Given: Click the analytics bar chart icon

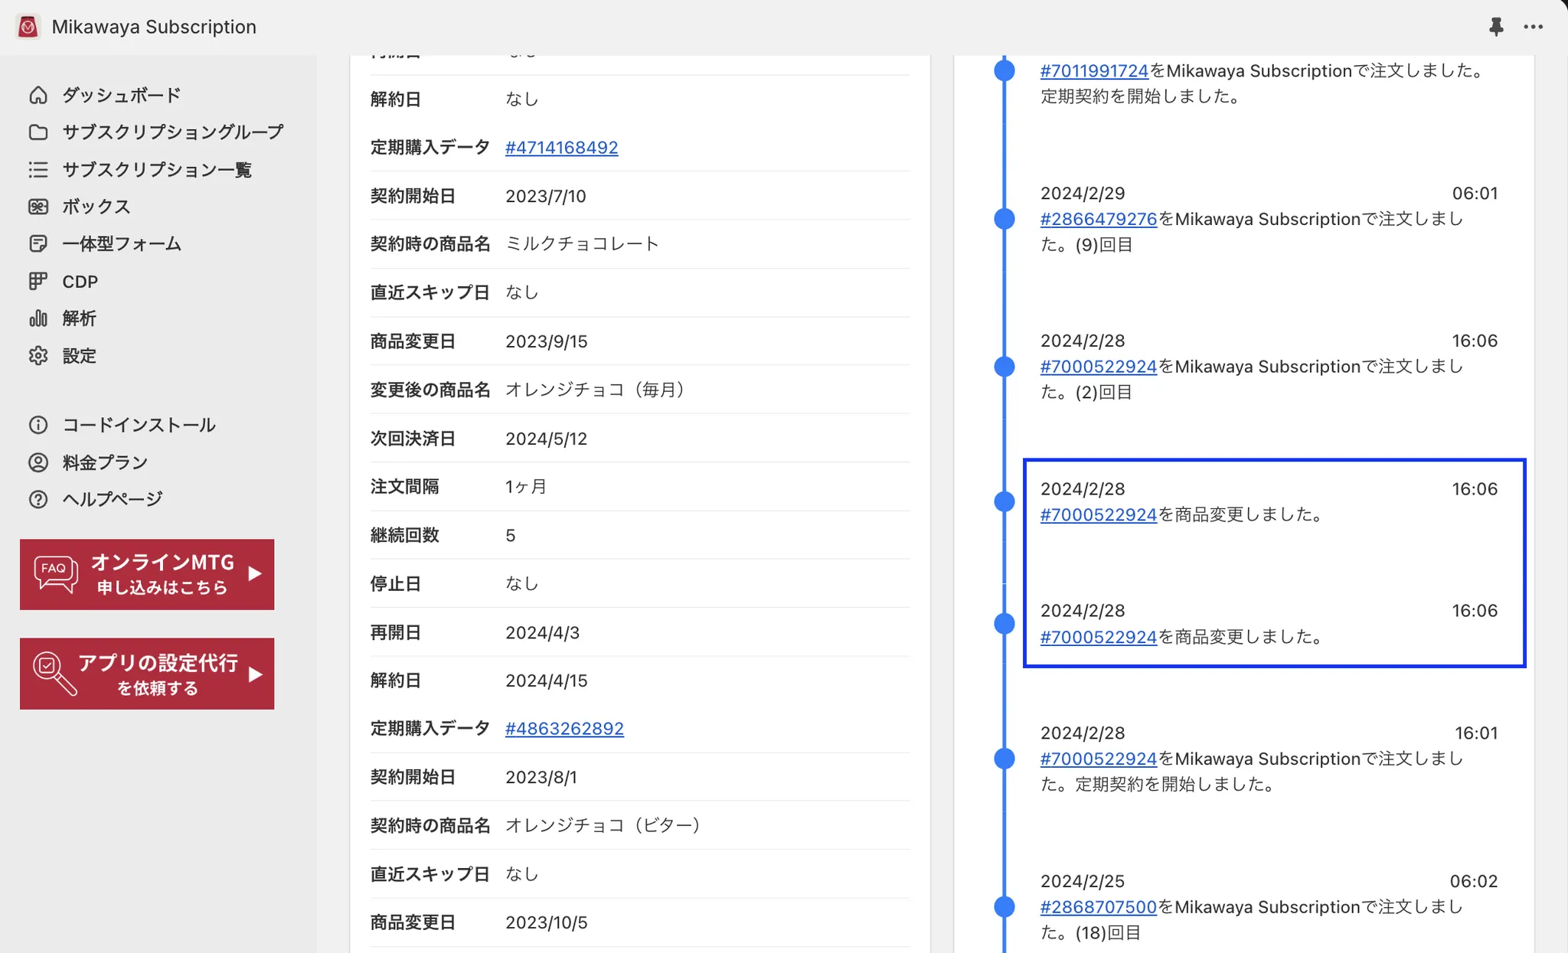Looking at the screenshot, I should pos(38,318).
